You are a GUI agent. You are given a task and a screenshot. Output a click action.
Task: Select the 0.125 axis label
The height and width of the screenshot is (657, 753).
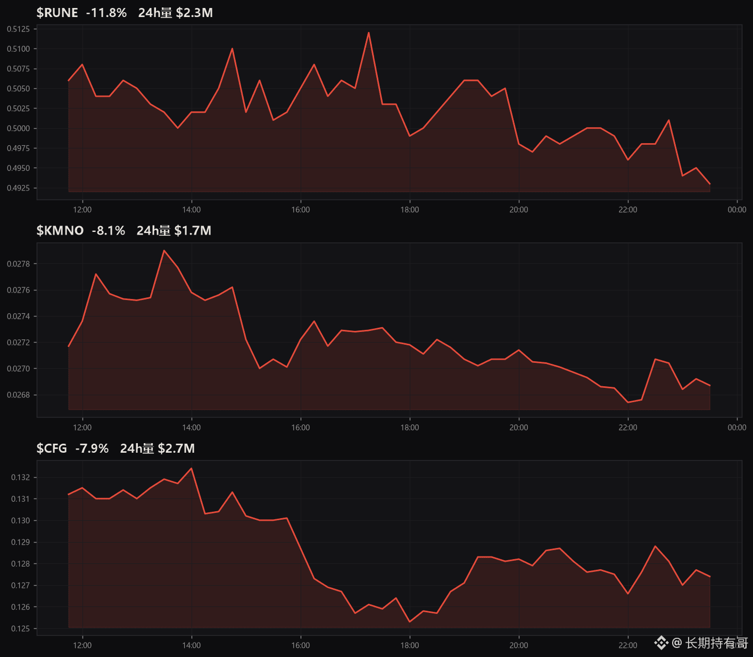[x=20, y=629]
